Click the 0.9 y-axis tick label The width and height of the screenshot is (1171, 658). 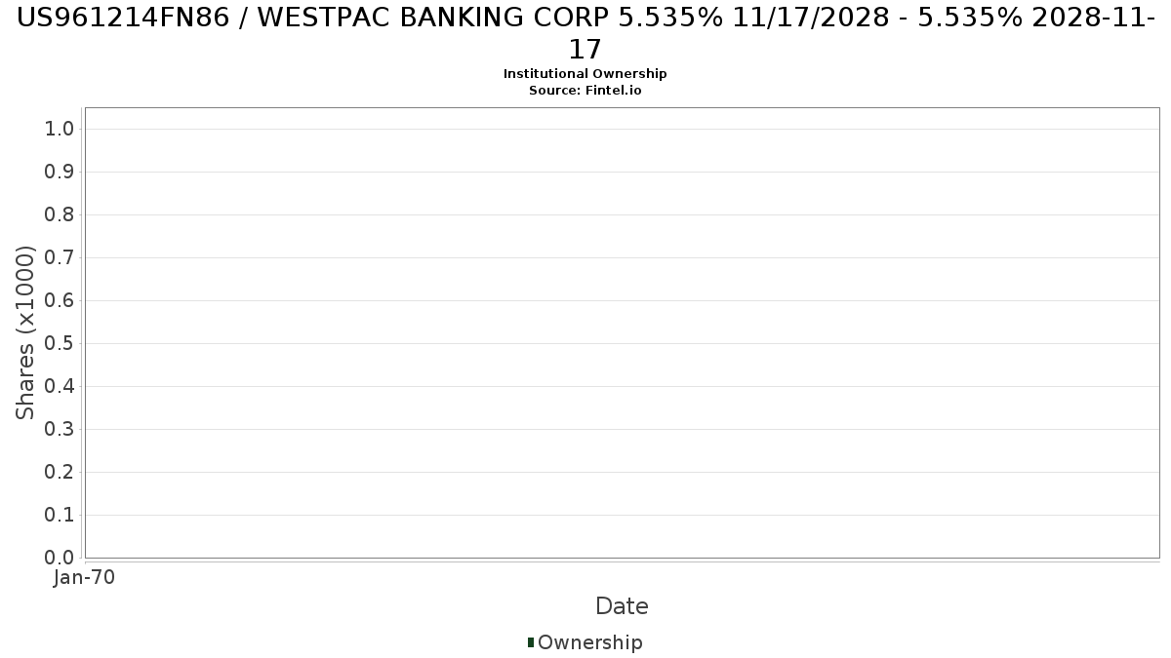pos(60,173)
